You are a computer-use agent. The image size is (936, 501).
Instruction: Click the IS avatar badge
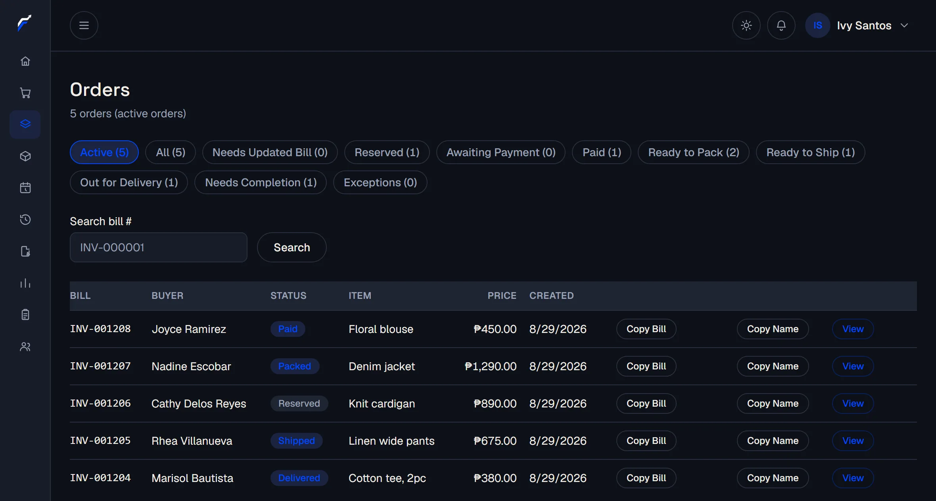point(817,25)
